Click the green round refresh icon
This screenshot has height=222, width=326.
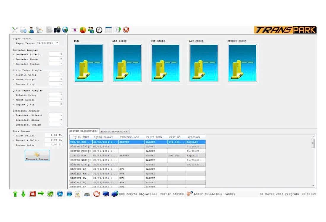50,194
